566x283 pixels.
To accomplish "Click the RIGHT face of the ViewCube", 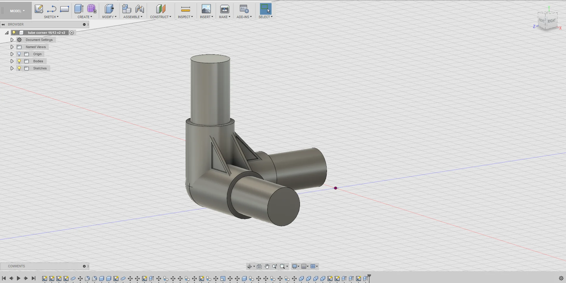I will click(551, 21).
